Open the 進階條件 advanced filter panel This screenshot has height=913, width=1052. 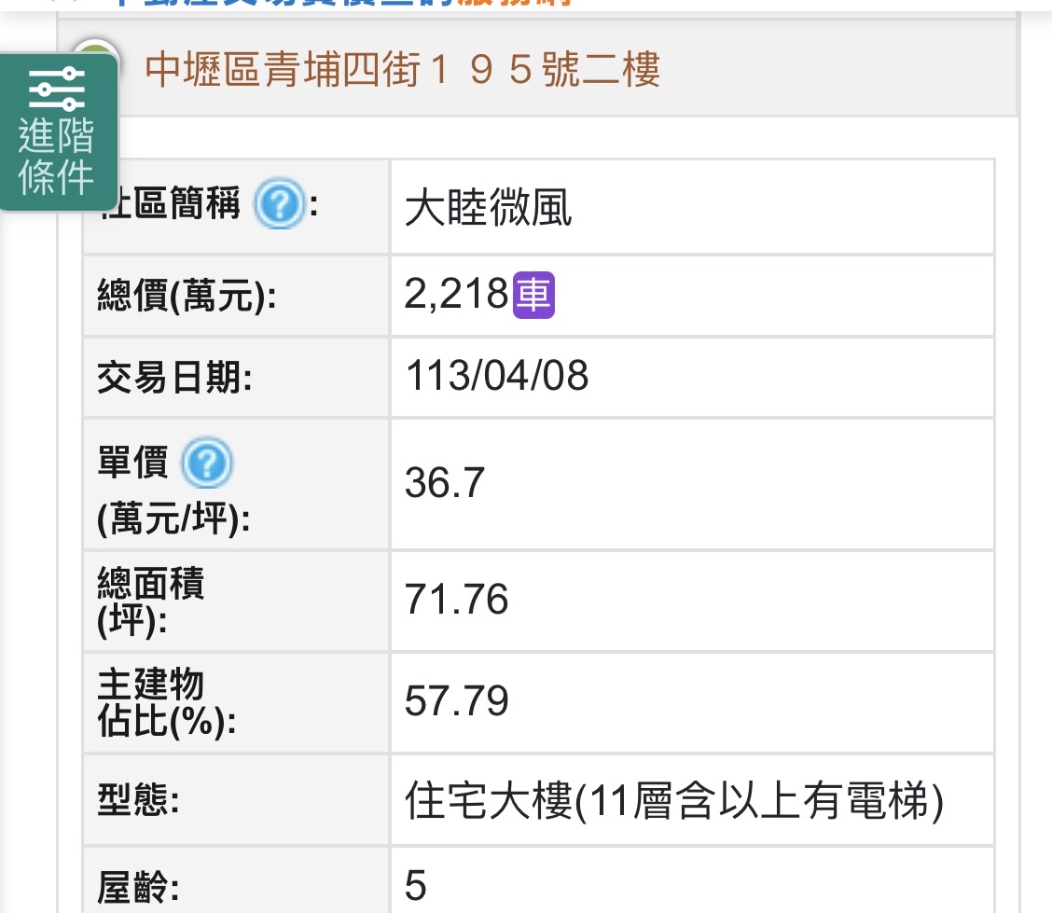click(58, 132)
